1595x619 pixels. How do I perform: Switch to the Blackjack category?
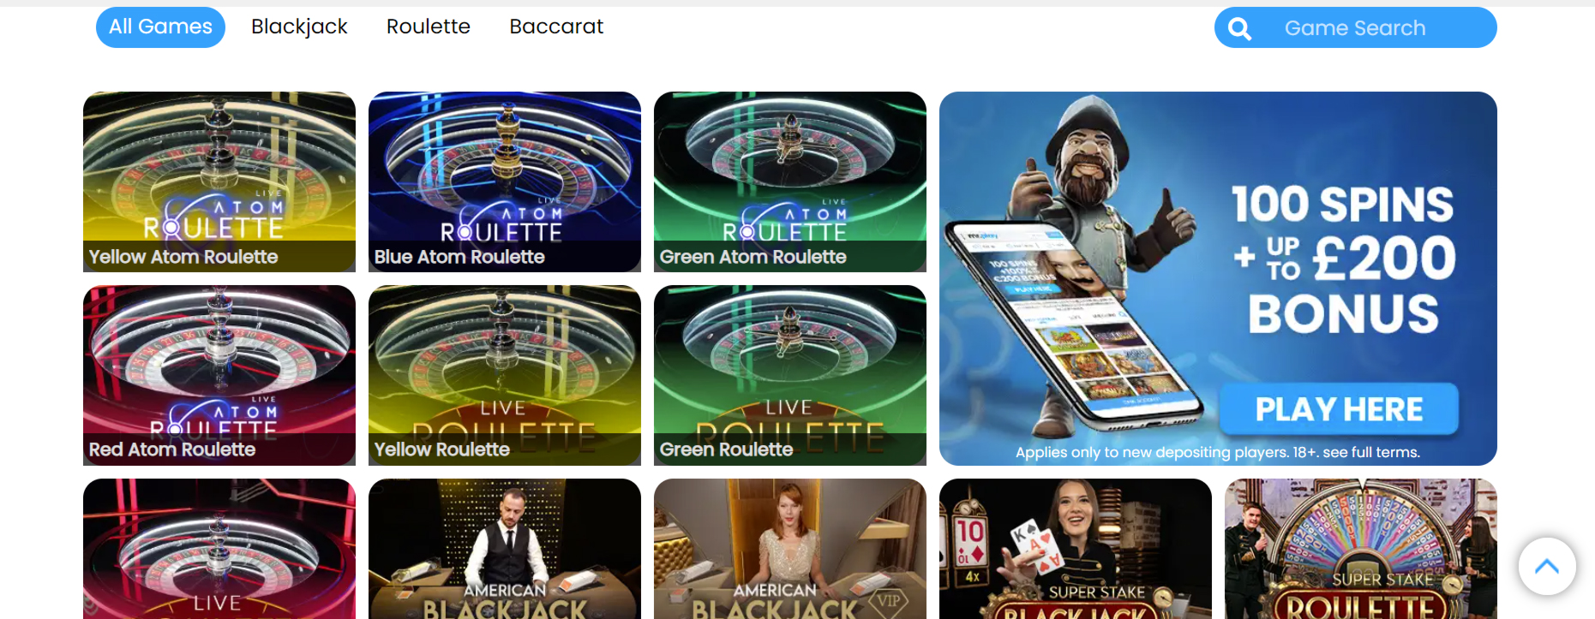pos(299,27)
